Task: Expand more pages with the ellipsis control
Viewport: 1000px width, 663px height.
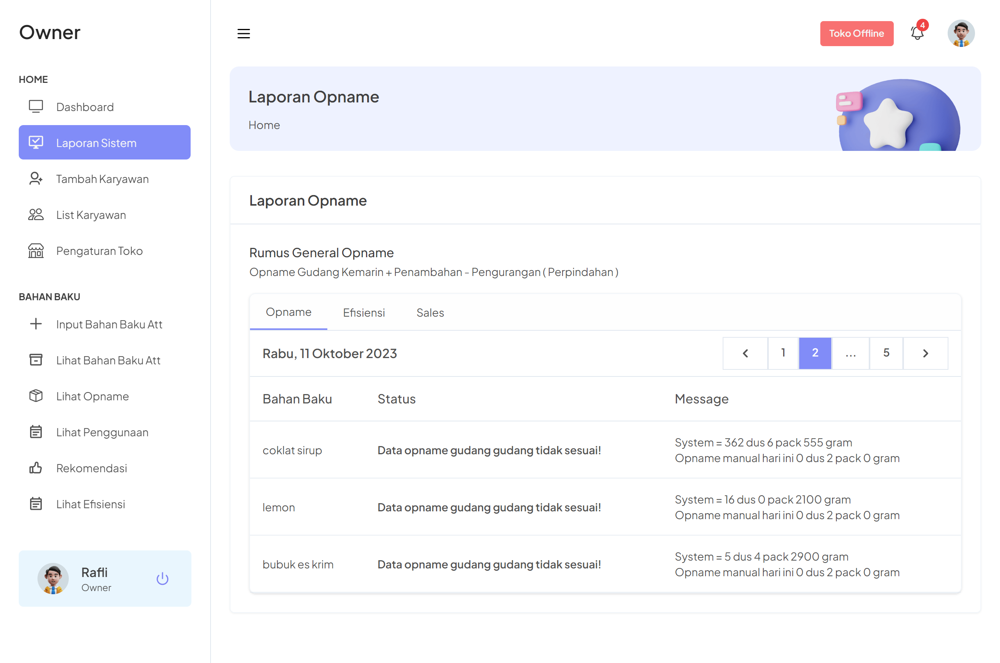Action: pos(850,353)
